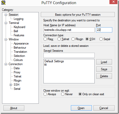Image resolution: width=119 pixels, height=114 pixels.
Task: Open the Bell settings category
Action: pos(16,31)
